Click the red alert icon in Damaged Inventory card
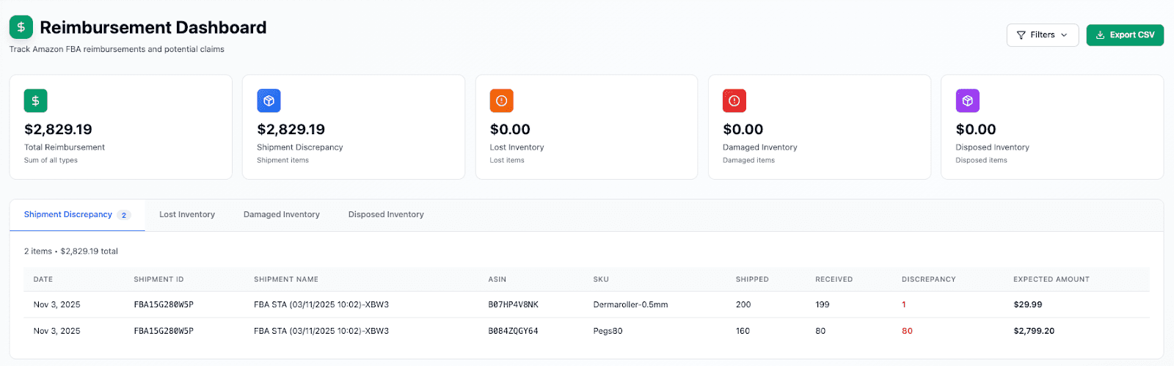 (x=734, y=100)
